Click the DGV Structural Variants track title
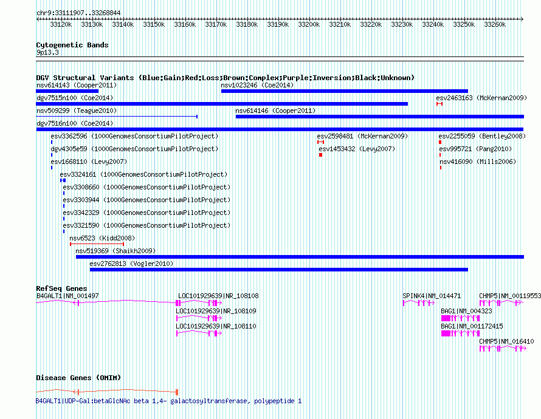Image resolution: width=541 pixels, height=419 pixels. [225, 78]
